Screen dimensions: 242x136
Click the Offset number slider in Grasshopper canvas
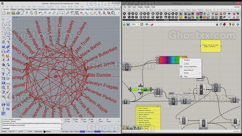point(179,93)
